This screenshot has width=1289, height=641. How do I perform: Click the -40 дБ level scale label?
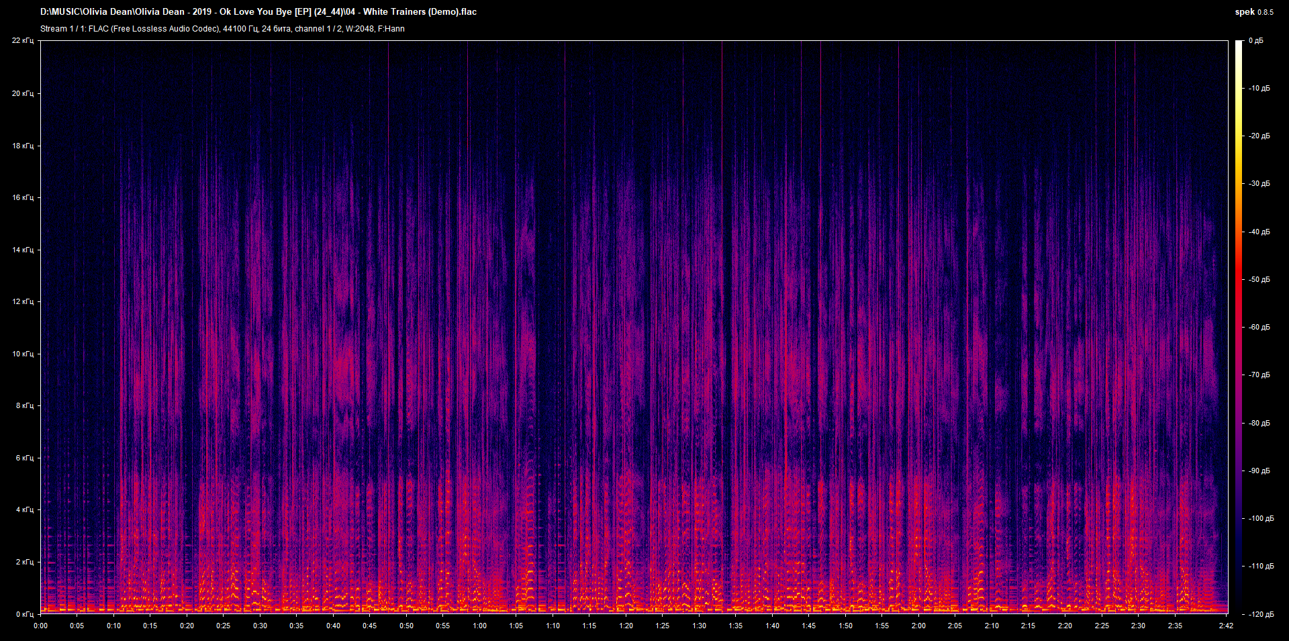click(x=1259, y=232)
